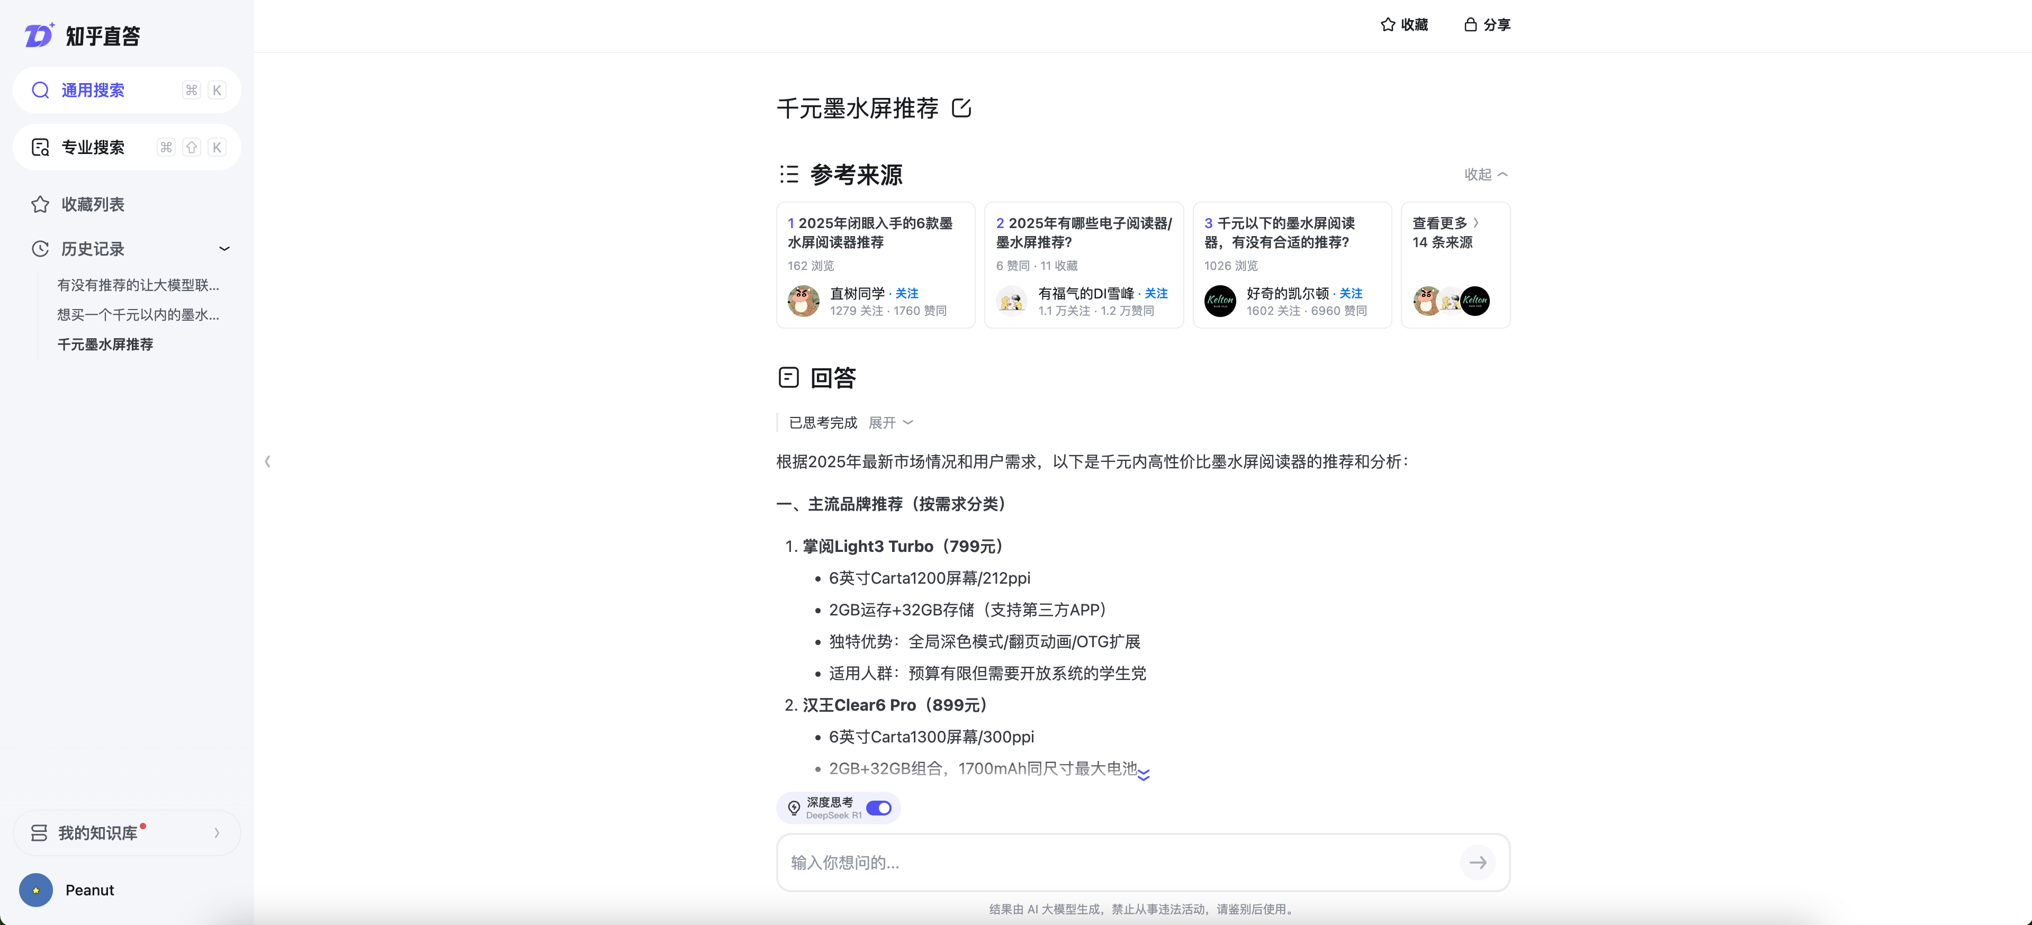Viewport: 2032px width, 925px height.
Task: Expand thinking process with 展开
Action: 891,423
